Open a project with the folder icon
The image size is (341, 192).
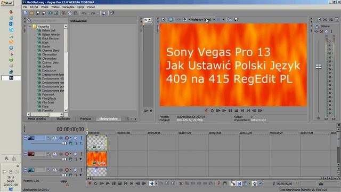click(32, 13)
